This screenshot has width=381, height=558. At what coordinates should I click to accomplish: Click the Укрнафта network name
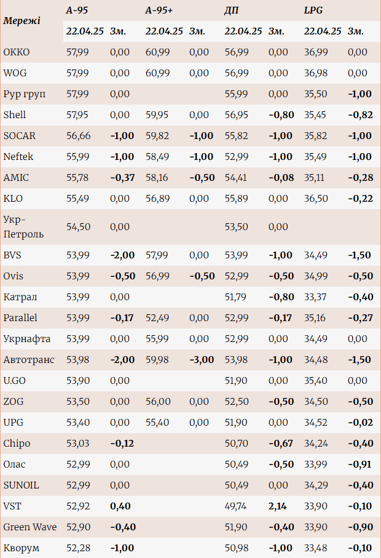pos(27,339)
